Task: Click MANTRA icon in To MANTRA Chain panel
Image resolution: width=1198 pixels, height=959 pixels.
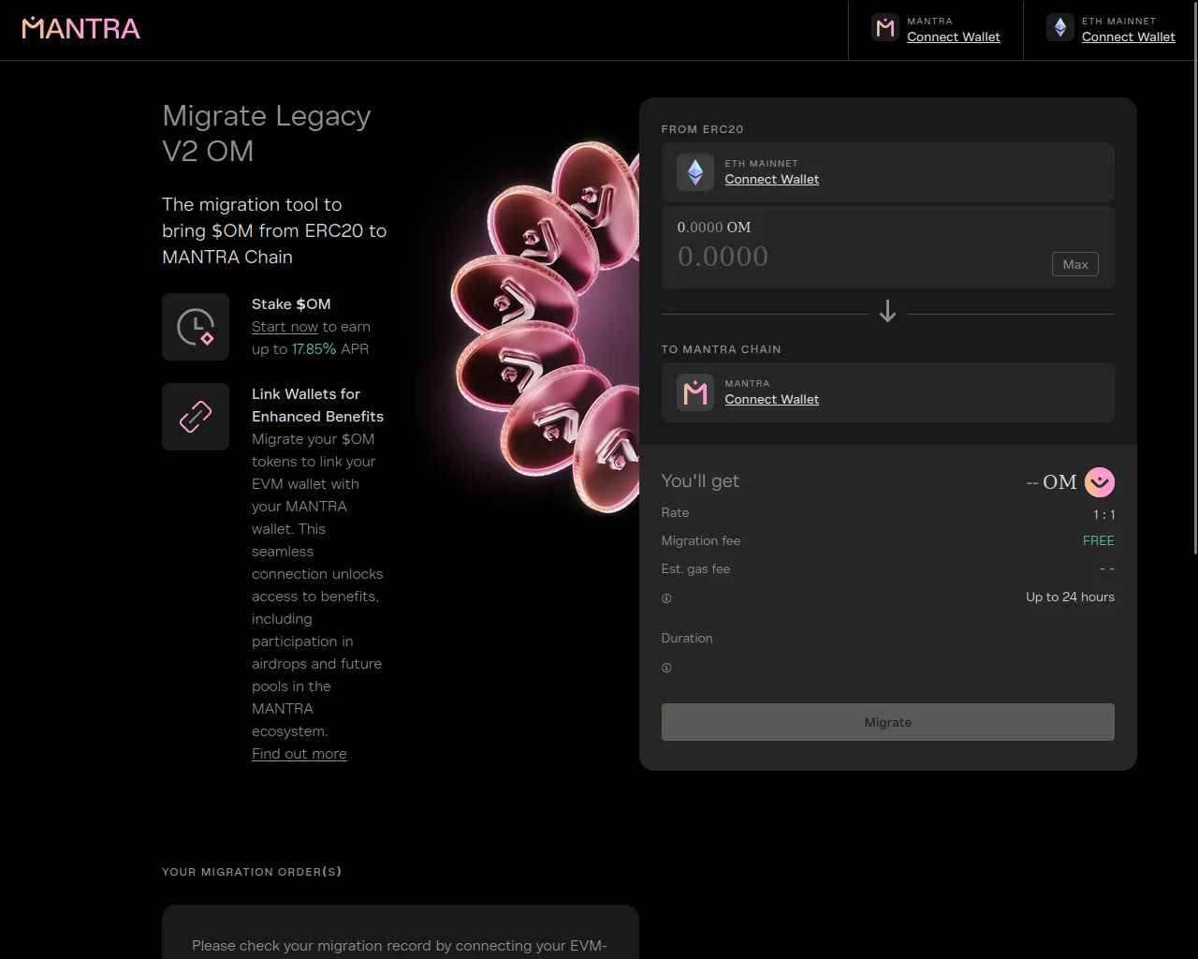Action: pos(694,392)
